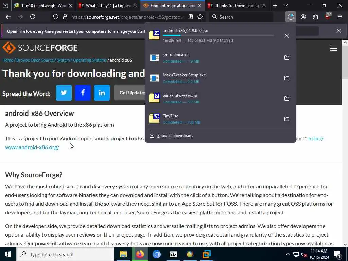Image resolution: width=348 pixels, height=261 pixels.
Task: Click the URL address field
Action: [128, 17]
